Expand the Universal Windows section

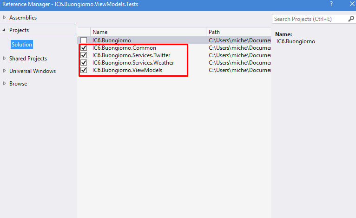5,71
